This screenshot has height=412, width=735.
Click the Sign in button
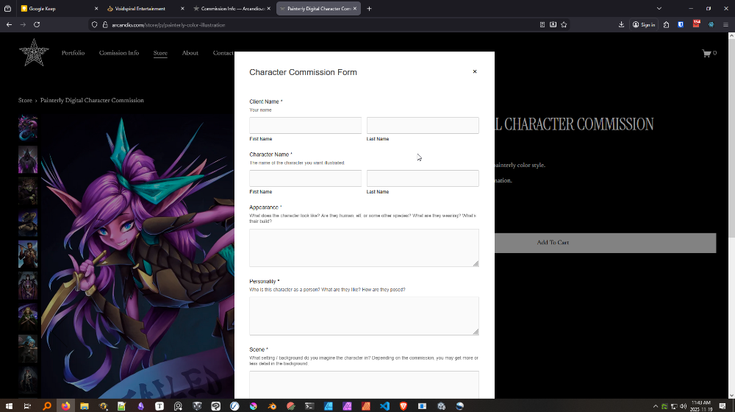click(x=644, y=24)
